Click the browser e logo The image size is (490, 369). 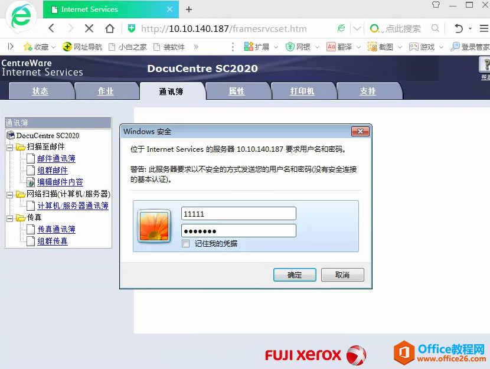21,17
